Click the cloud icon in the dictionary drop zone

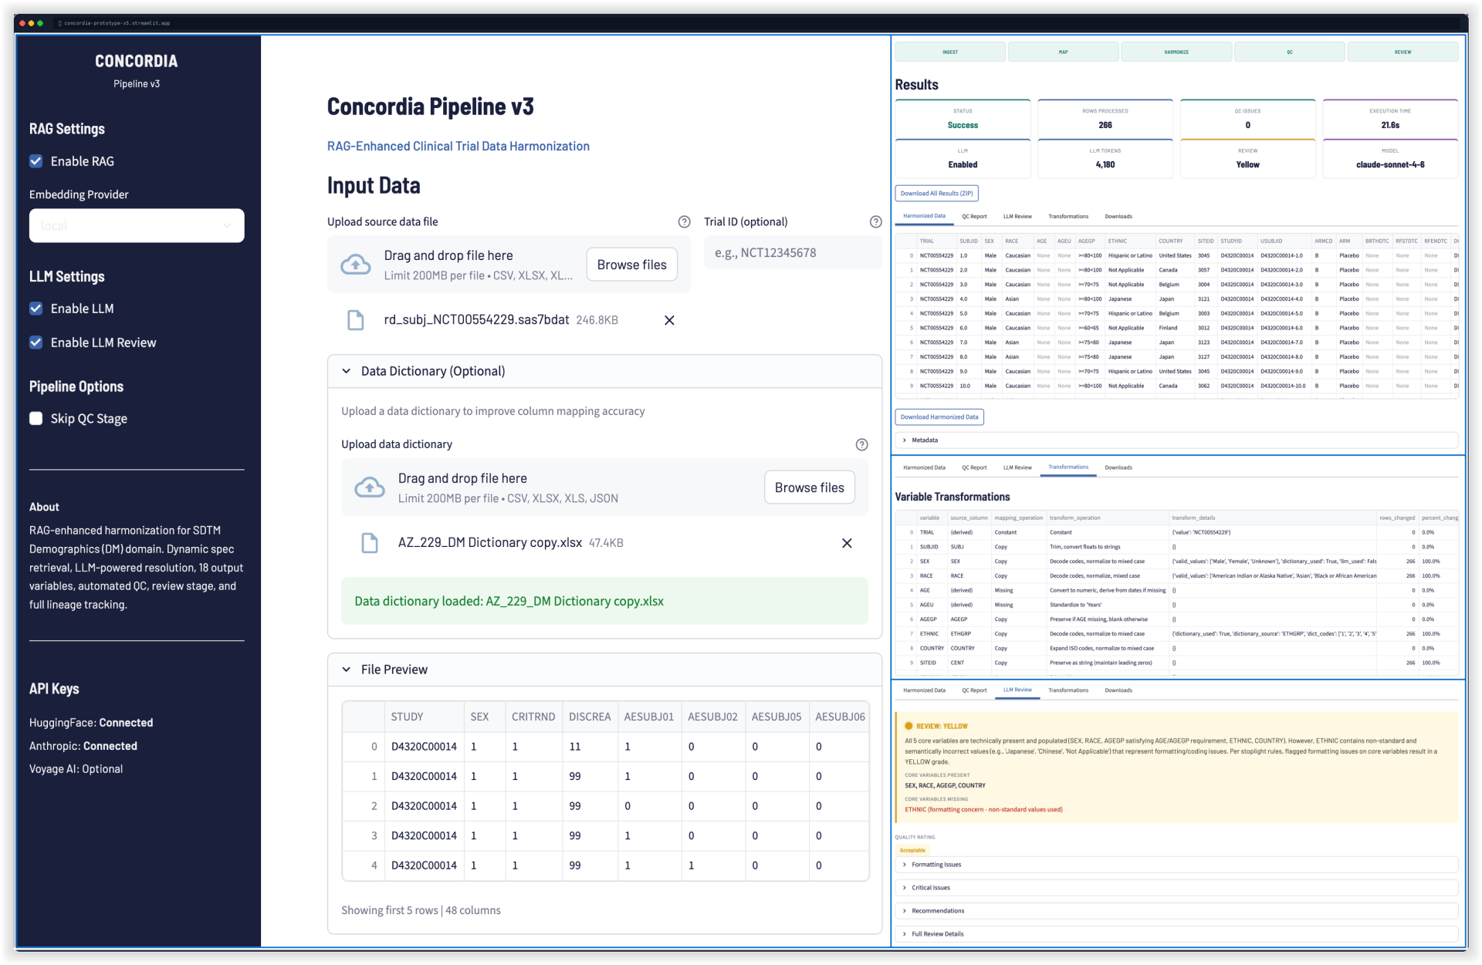click(369, 487)
